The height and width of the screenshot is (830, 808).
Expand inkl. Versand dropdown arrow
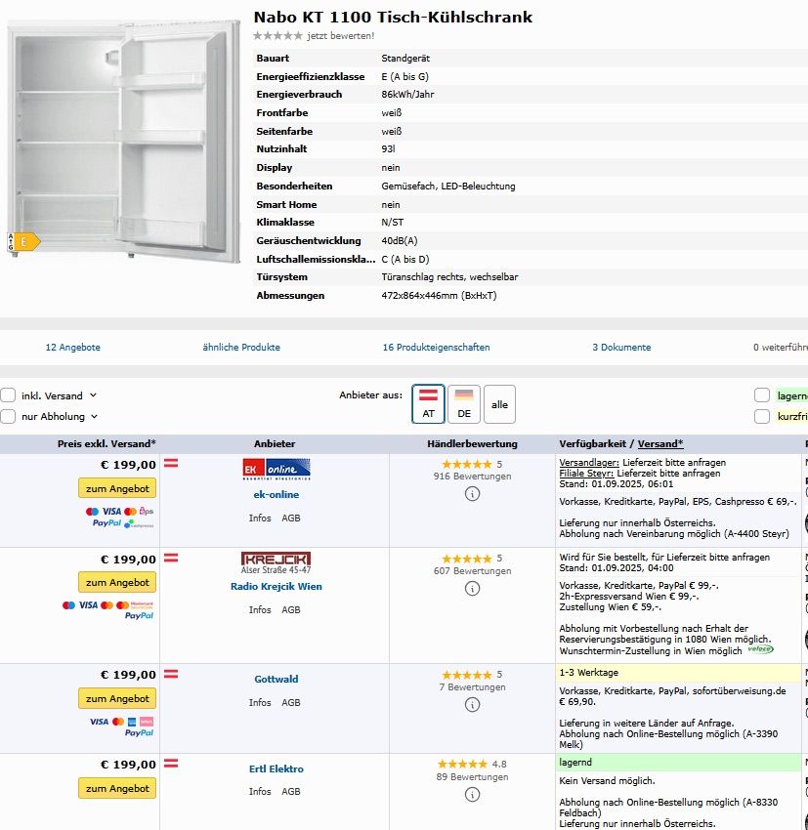coord(93,395)
